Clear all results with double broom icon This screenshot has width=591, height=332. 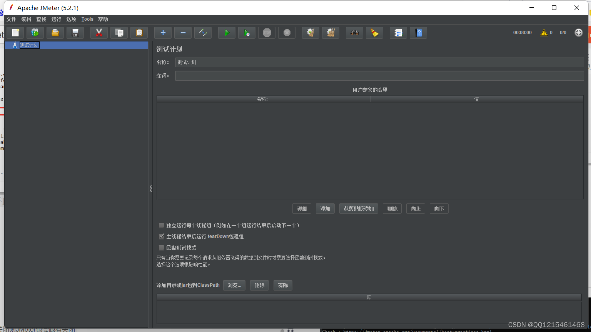(331, 33)
